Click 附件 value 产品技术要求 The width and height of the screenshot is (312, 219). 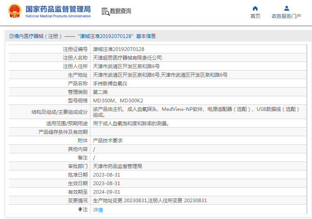(108, 140)
